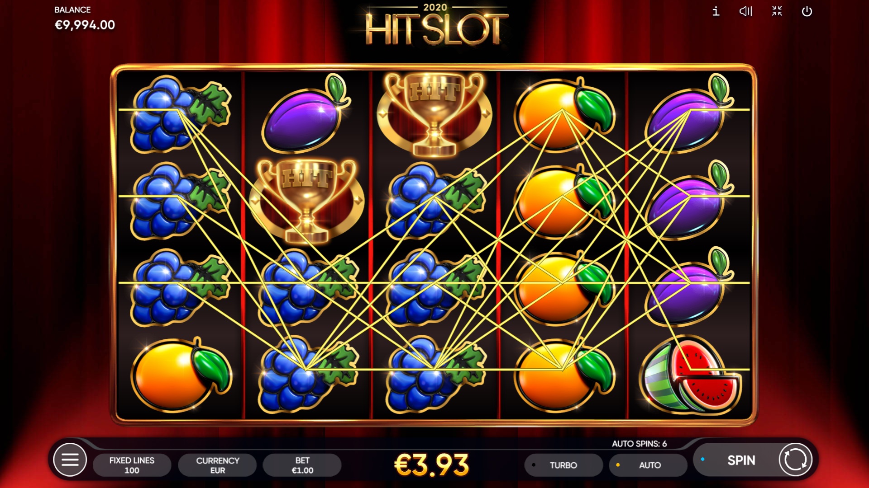The image size is (869, 488).
Task: Open the info paytable icon
Action: pyautogui.click(x=716, y=11)
